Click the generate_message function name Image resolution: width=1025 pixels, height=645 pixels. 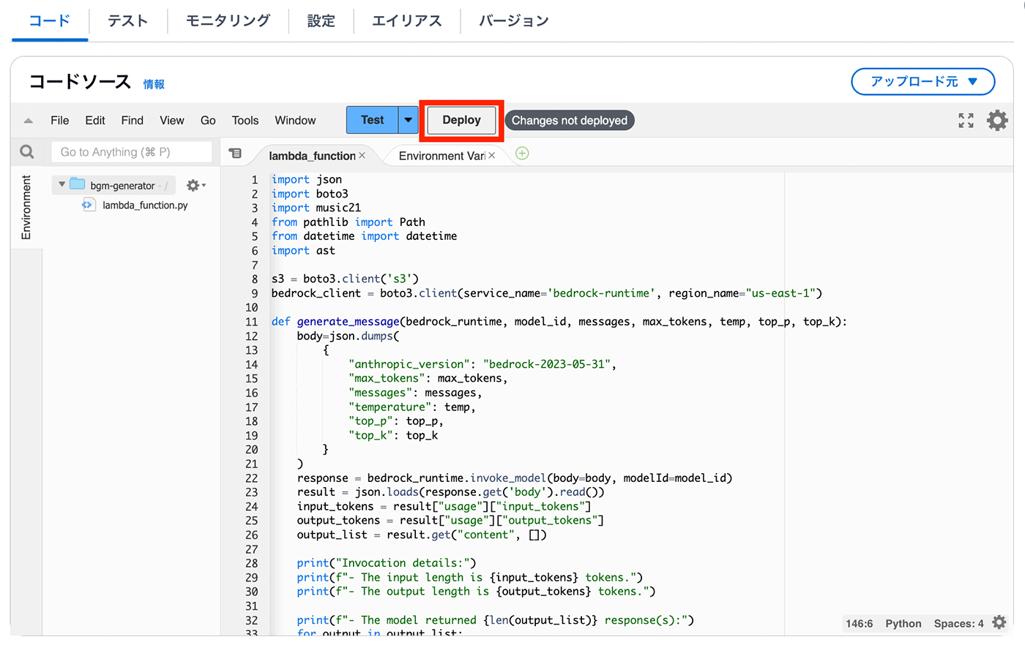click(348, 322)
